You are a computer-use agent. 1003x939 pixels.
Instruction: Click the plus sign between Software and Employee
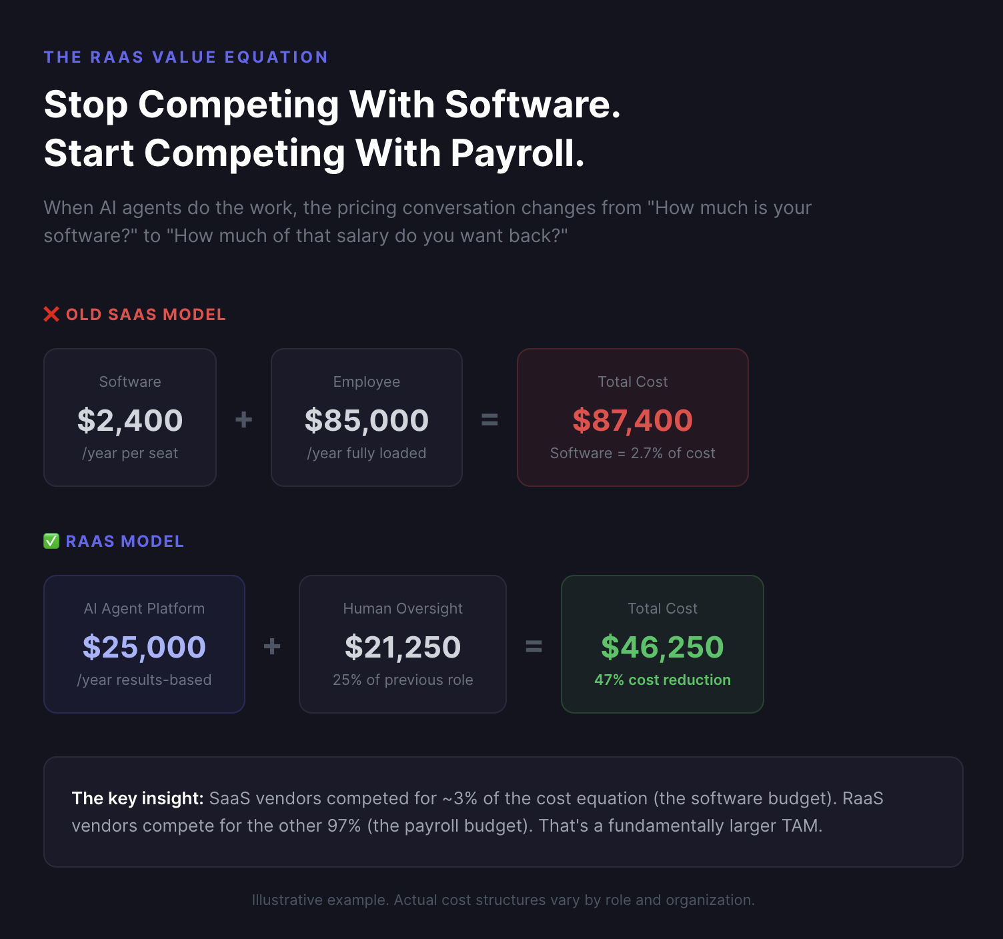point(243,419)
